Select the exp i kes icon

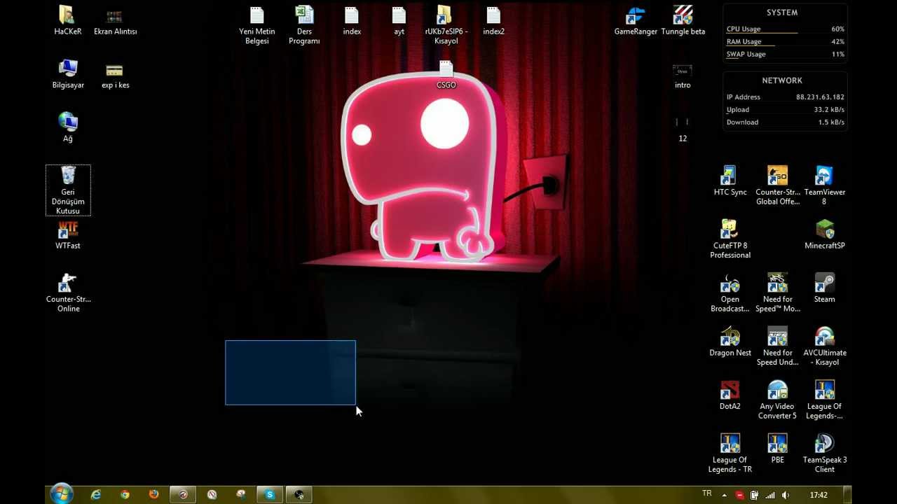tap(115, 74)
